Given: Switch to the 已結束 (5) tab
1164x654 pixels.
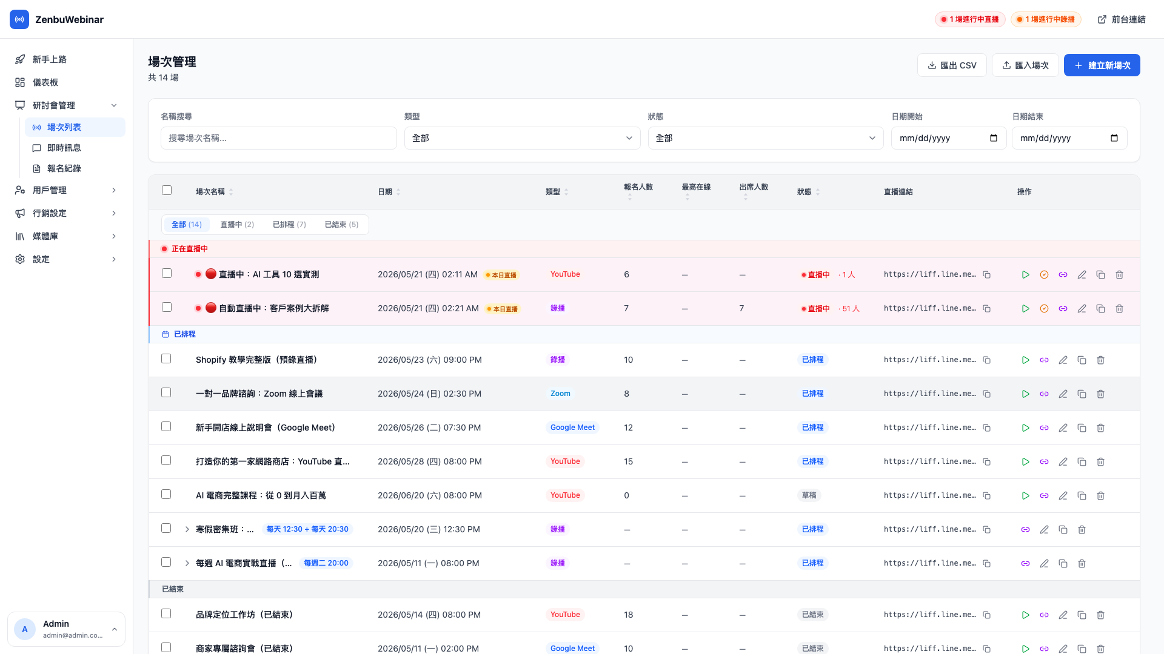Looking at the screenshot, I should (x=341, y=225).
